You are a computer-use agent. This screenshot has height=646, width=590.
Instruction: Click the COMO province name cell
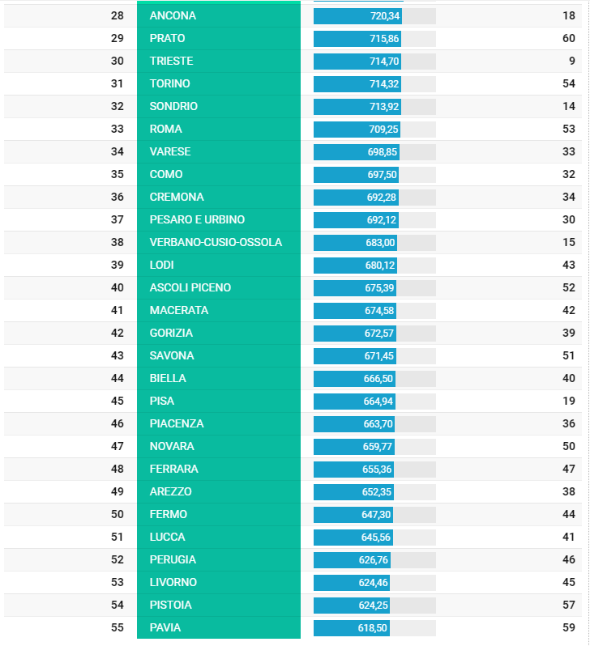click(219, 174)
